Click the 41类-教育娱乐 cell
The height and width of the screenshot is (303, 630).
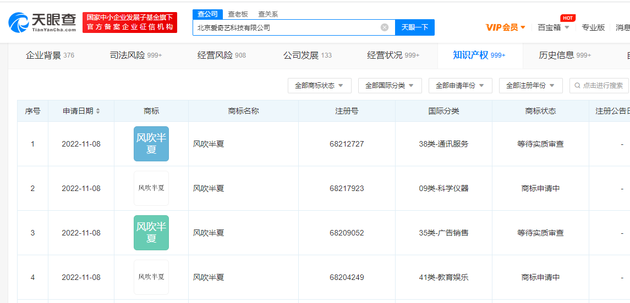(x=443, y=277)
